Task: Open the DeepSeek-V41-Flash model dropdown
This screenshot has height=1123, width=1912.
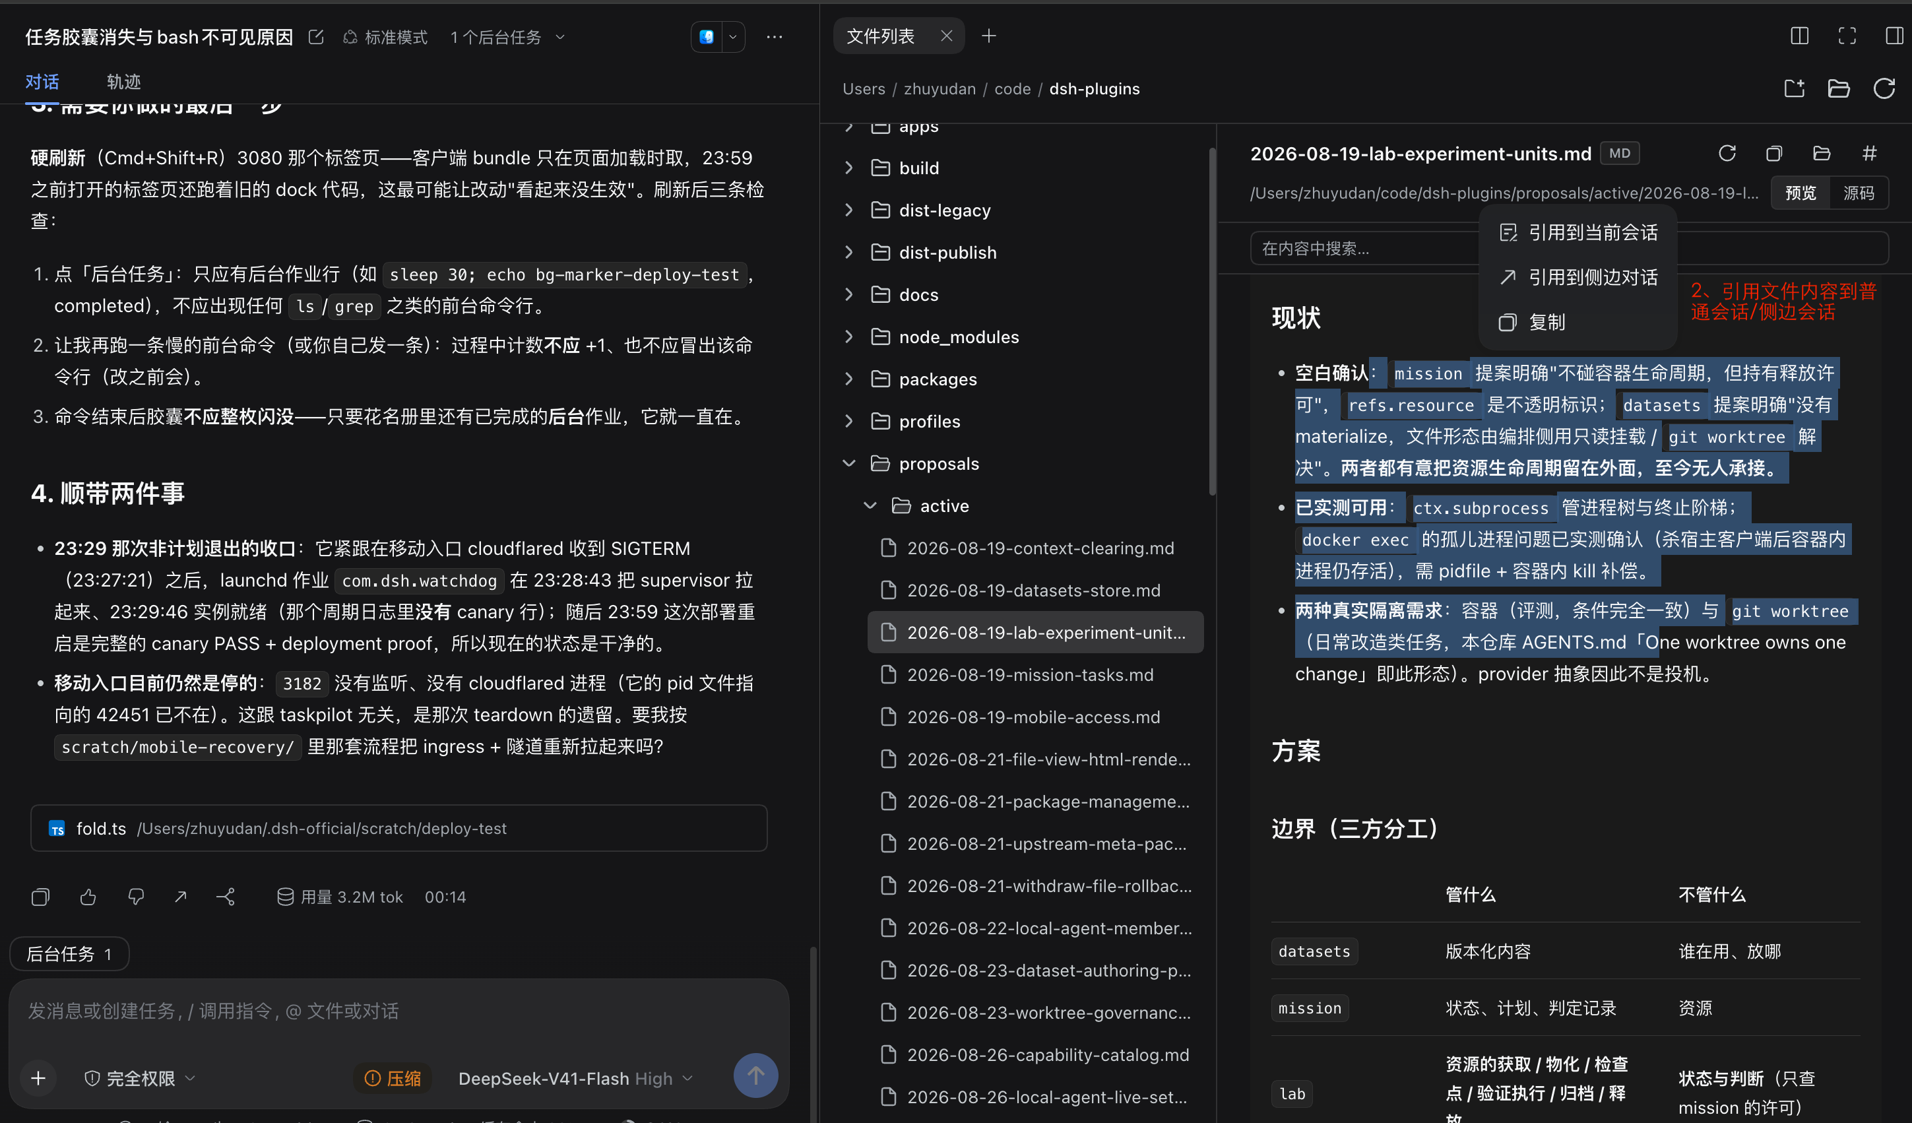Action: (x=575, y=1078)
